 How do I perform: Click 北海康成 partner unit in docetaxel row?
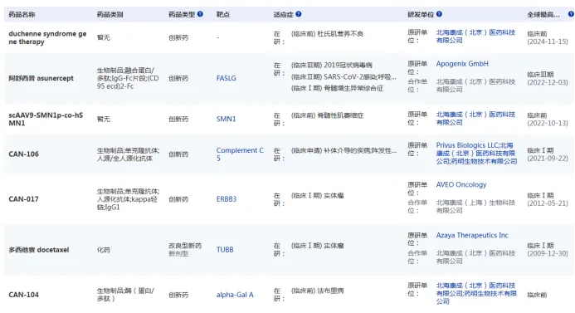pos(475,257)
